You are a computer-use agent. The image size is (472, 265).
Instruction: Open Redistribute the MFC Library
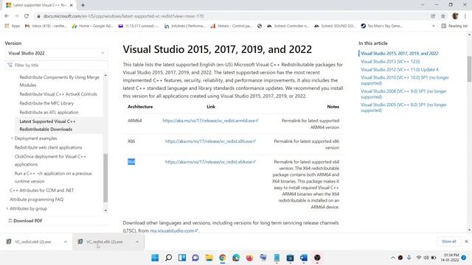[x=46, y=103]
